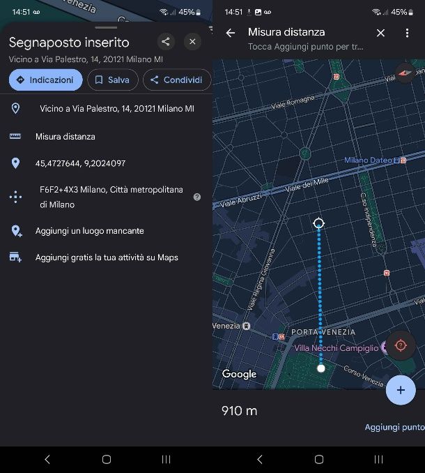Tap address row Vicino a Via Palestro, 14
Screen dimensions: 425x473
click(x=106, y=109)
